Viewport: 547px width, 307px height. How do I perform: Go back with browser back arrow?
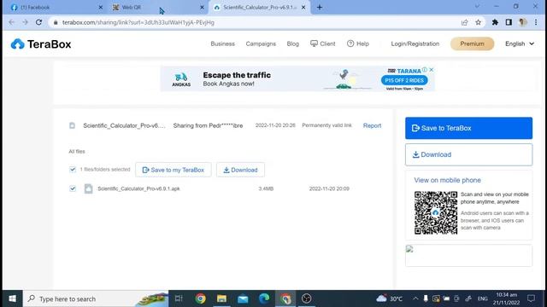(11, 22)
